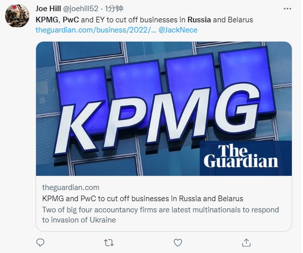
Task: Click the retweet arrows icon
Action: click(109, 242)
